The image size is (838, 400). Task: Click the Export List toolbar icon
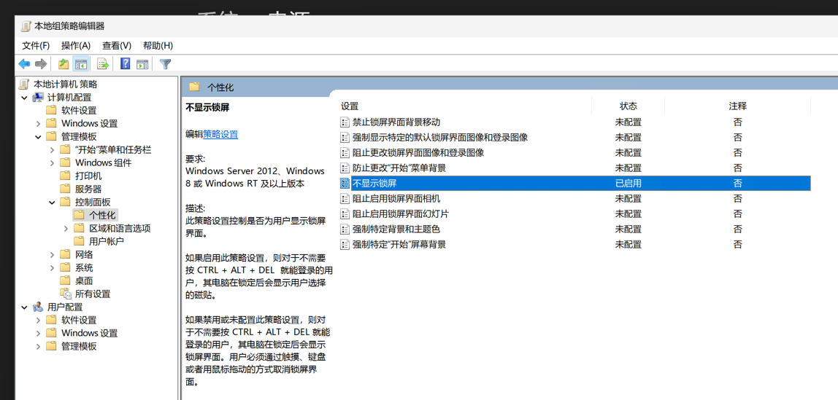[103, 64]
